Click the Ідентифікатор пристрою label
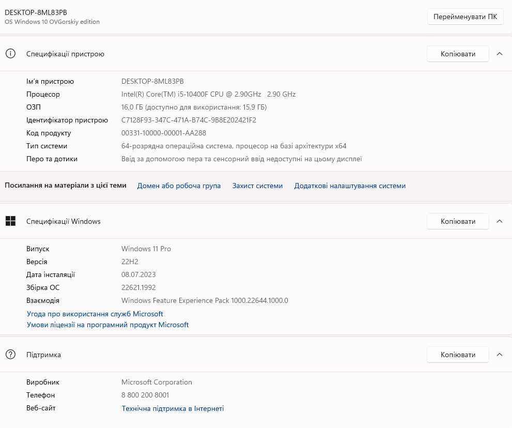Viewport: 512px width, 428px height. tap(67, 120)
